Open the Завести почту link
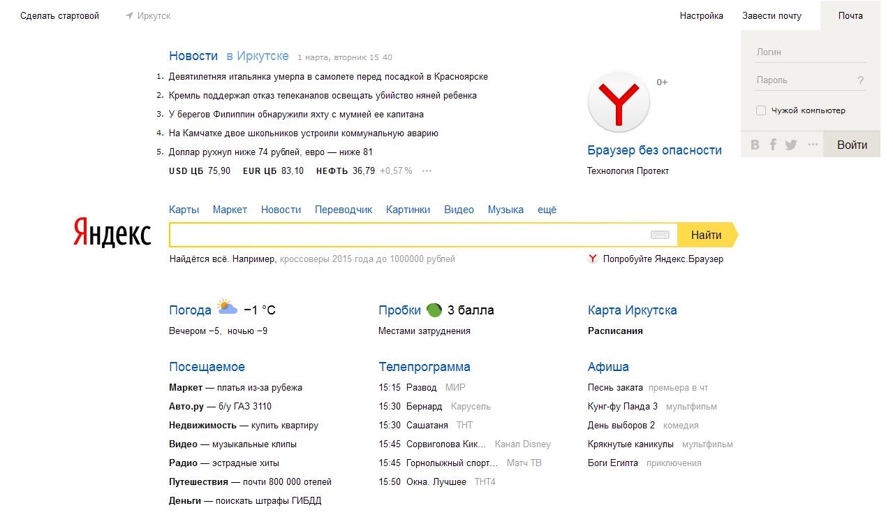The height and width of the screenshot is (522, 893). [x=772, y=15]
